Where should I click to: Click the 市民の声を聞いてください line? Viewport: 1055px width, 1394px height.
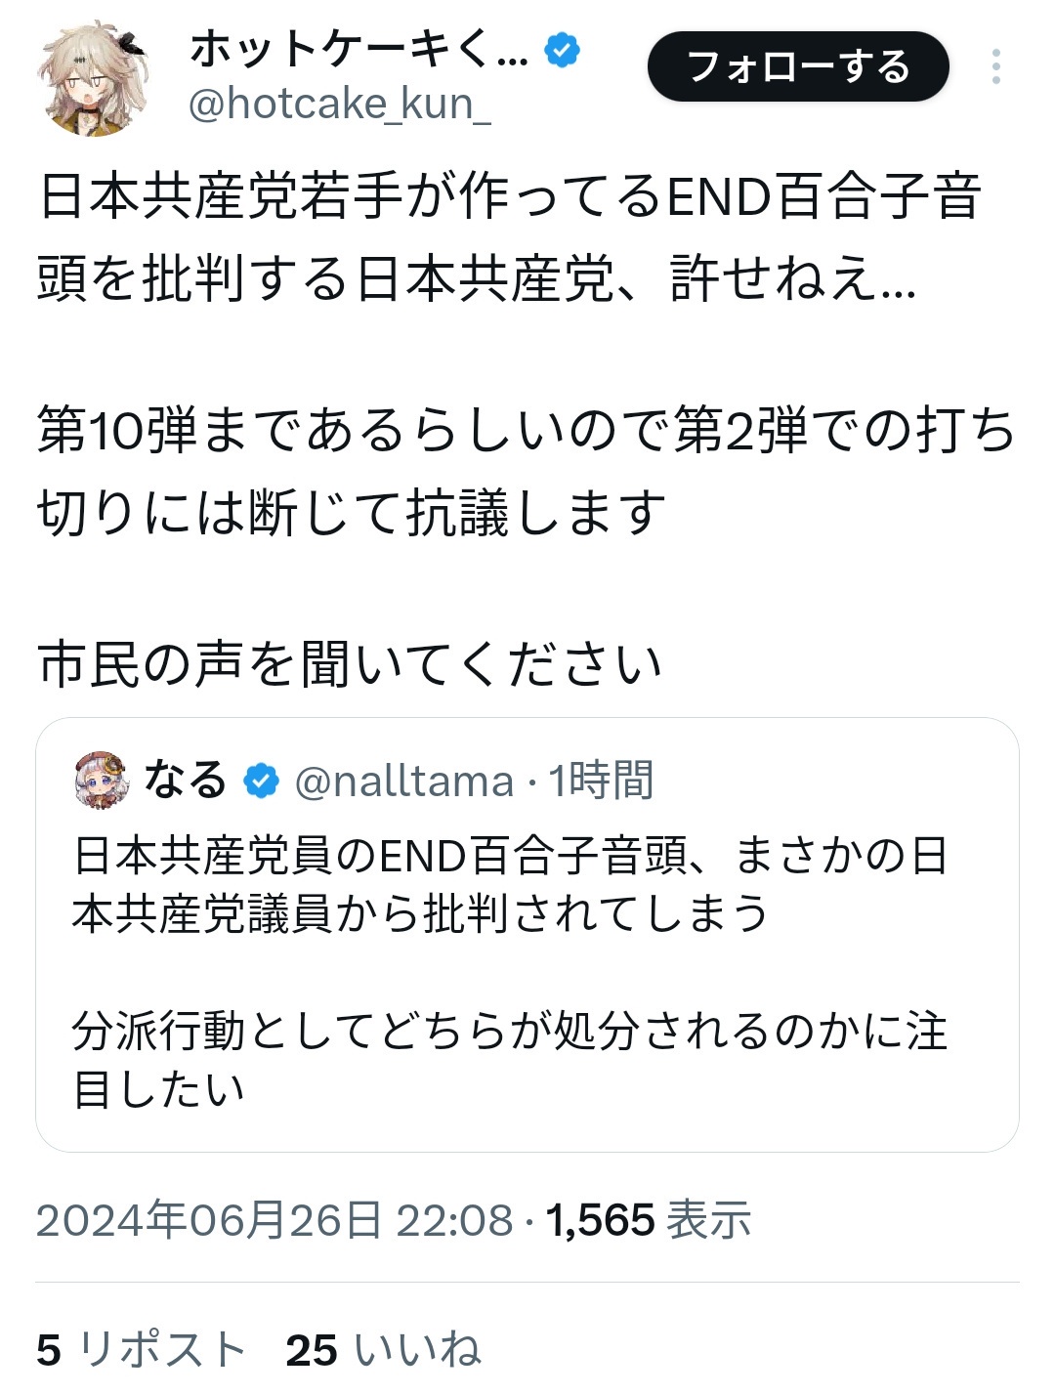(350, 665)
